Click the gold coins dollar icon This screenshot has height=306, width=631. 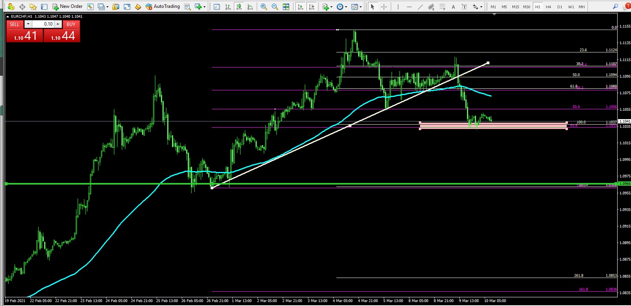point(116,7)
